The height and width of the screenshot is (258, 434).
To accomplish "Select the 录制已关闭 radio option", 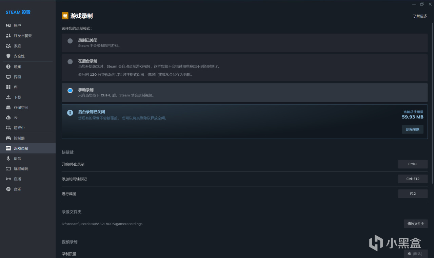I will pos(70,41).
